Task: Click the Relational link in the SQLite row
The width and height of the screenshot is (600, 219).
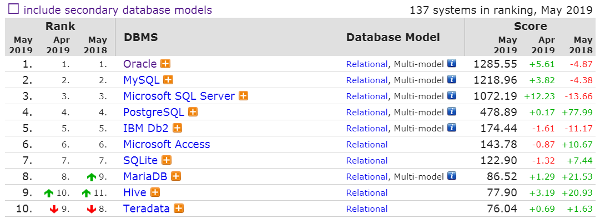Action: point(367,161)
